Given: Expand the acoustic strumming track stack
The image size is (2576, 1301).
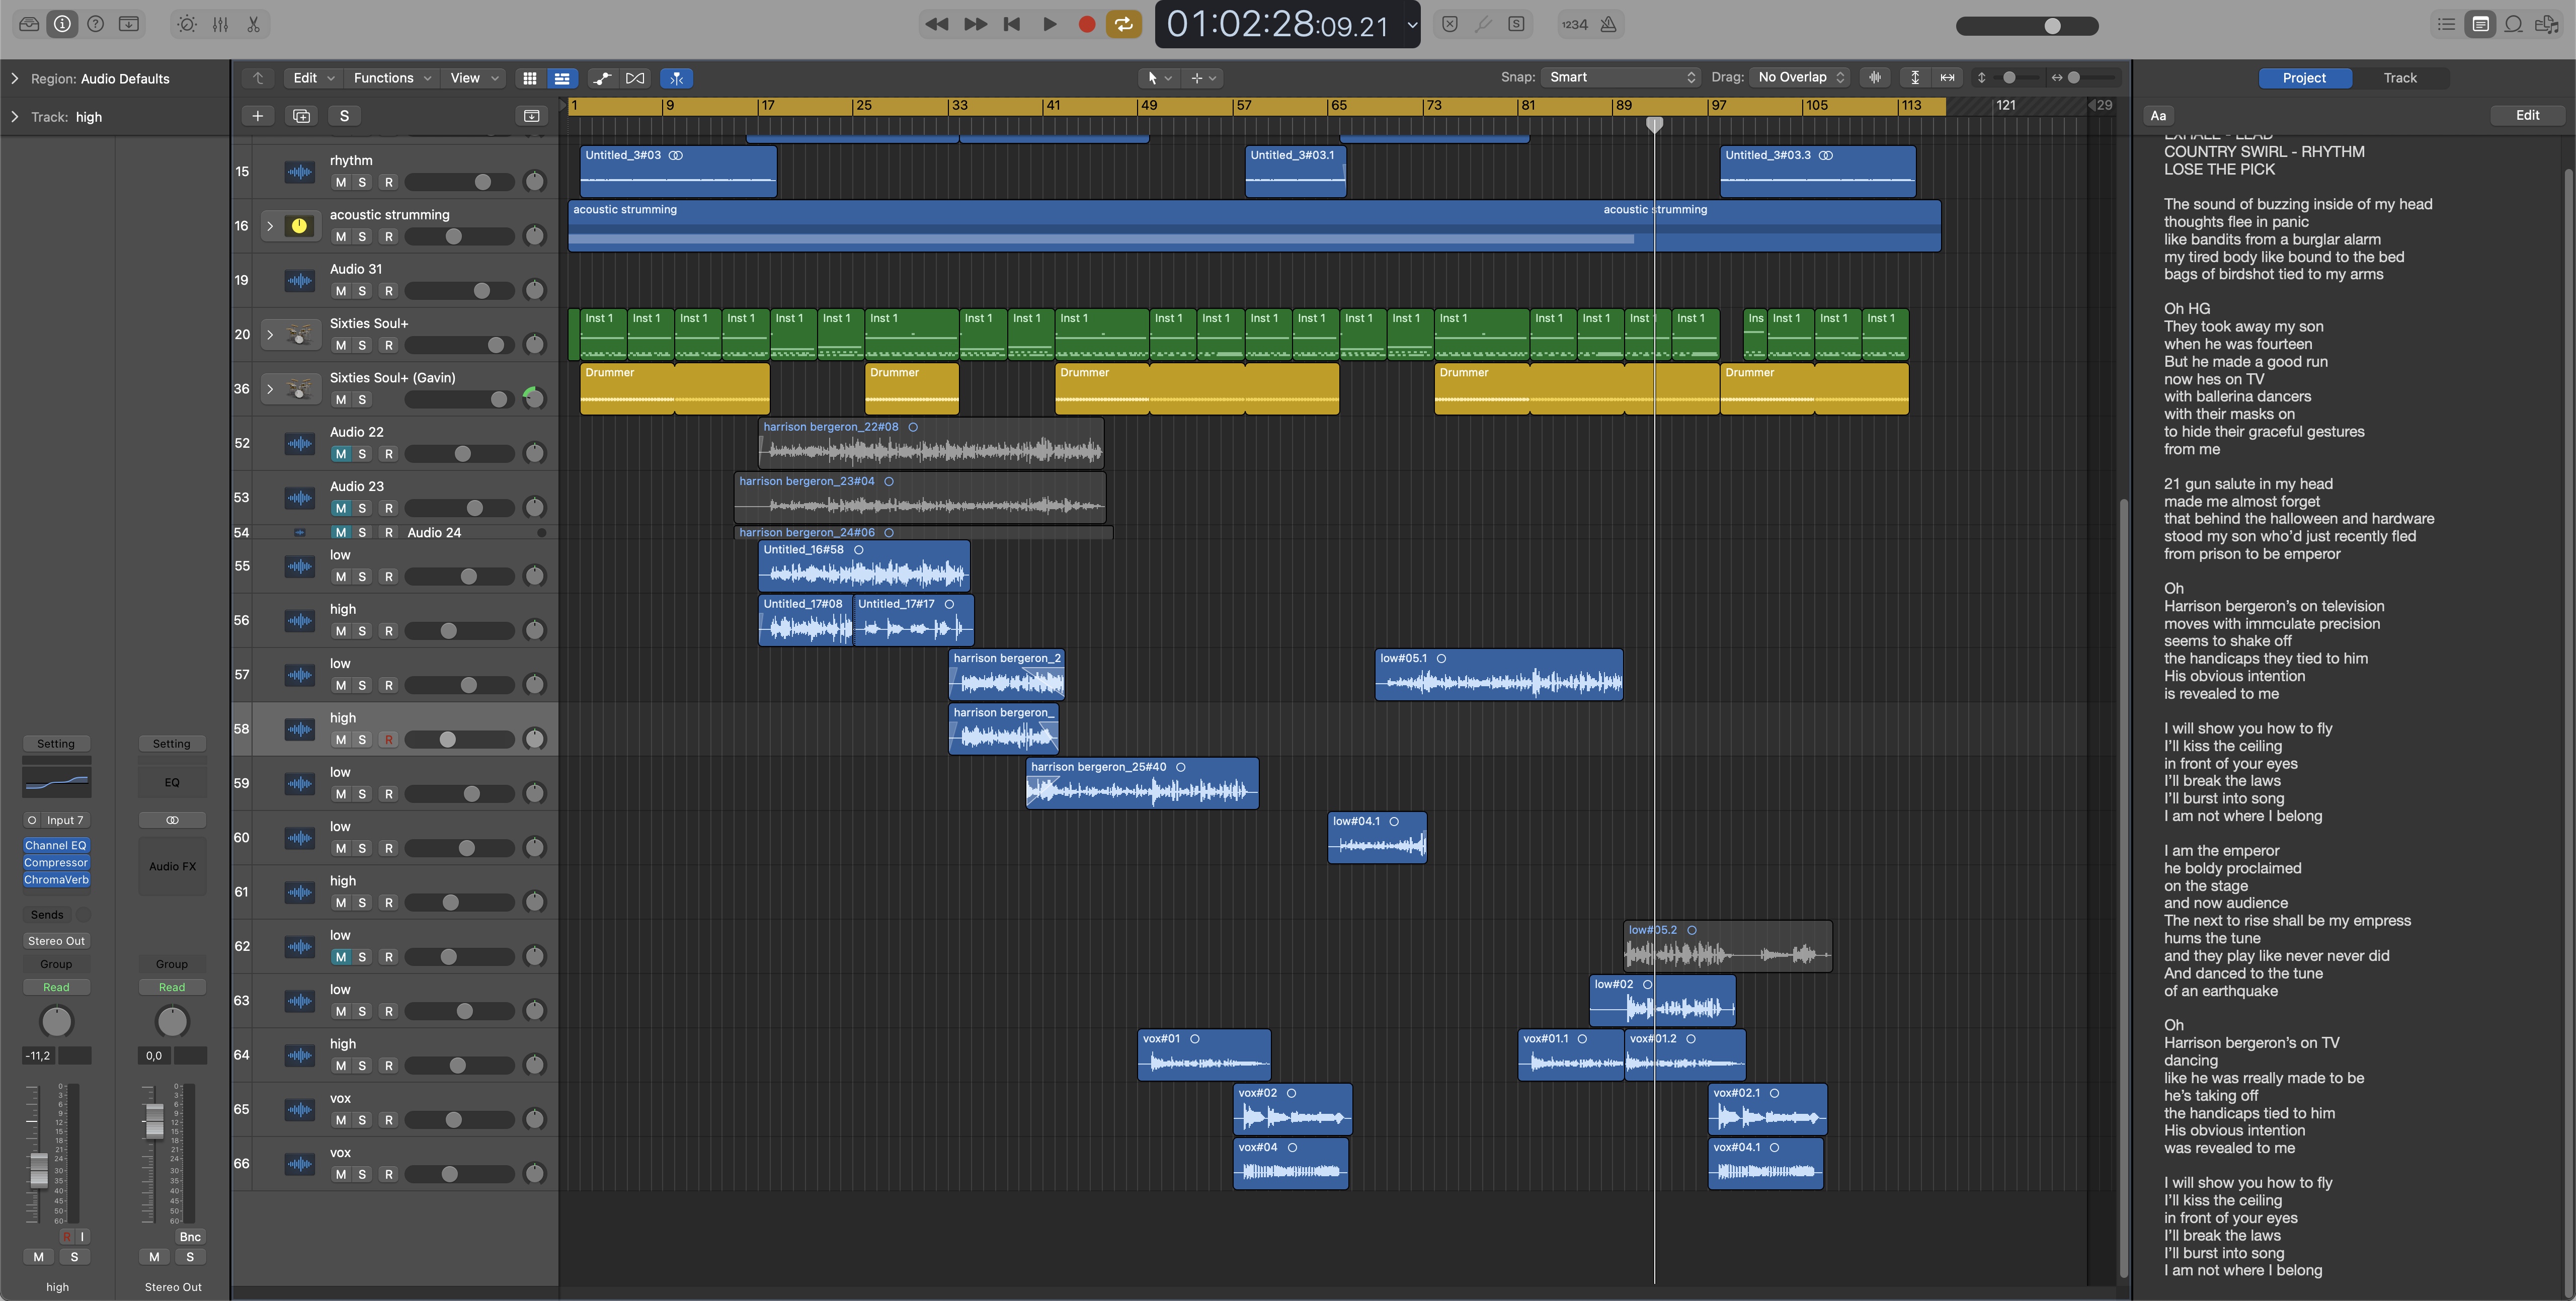Looking at the screenshot, I should 270,226.
